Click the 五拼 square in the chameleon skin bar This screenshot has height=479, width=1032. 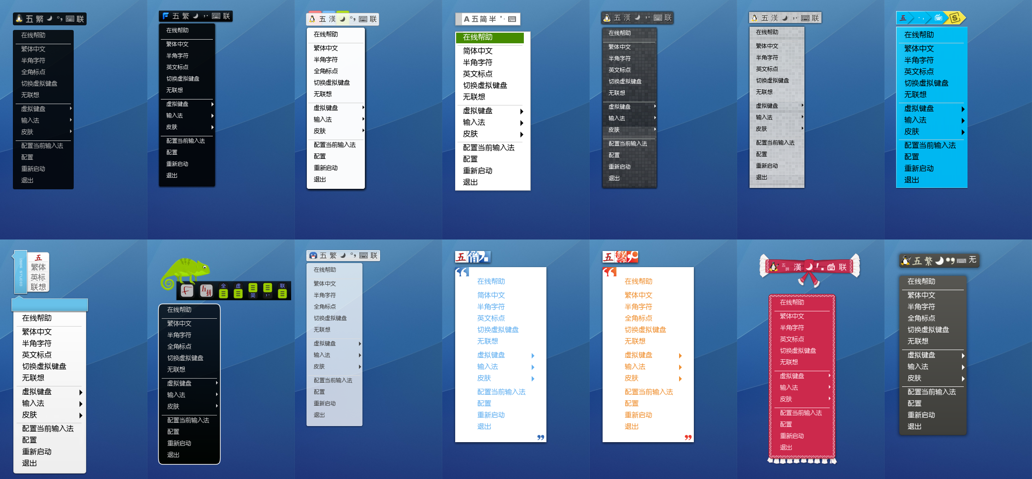[x=206, y=290]
